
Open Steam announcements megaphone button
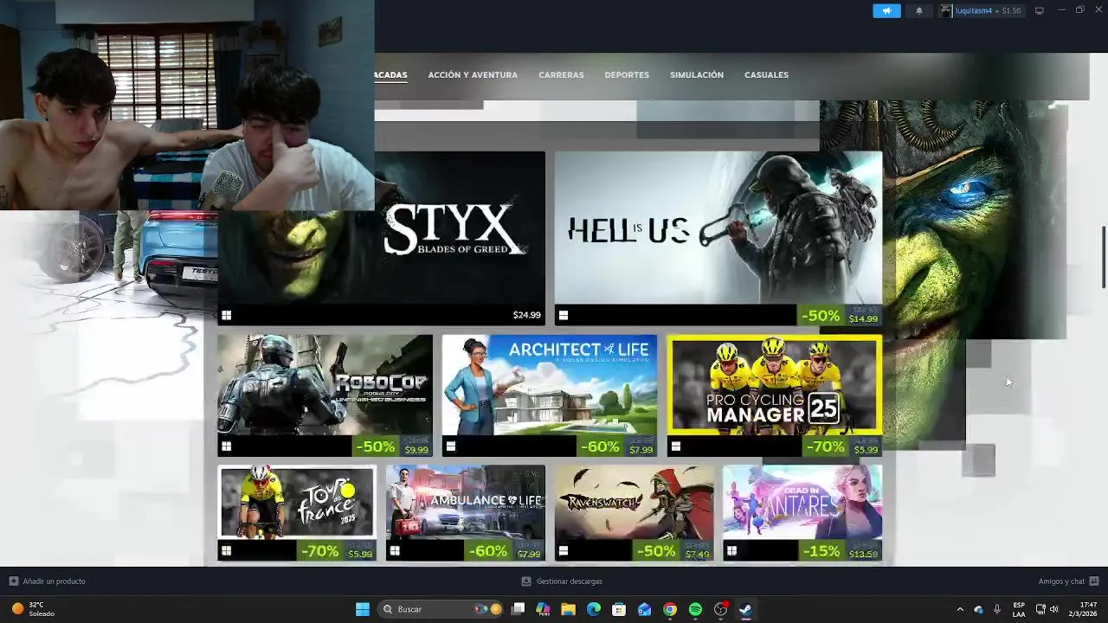click(886, 10)
